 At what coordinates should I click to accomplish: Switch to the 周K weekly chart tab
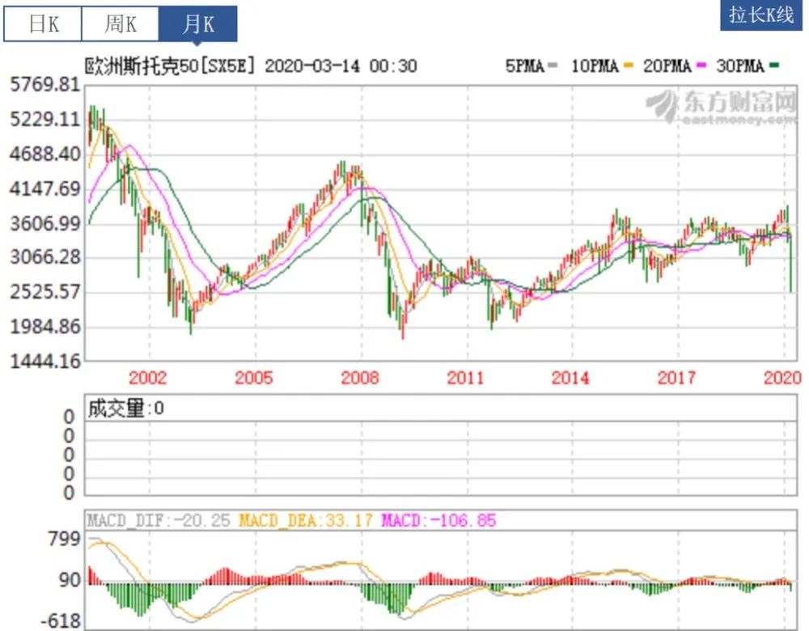121,23
